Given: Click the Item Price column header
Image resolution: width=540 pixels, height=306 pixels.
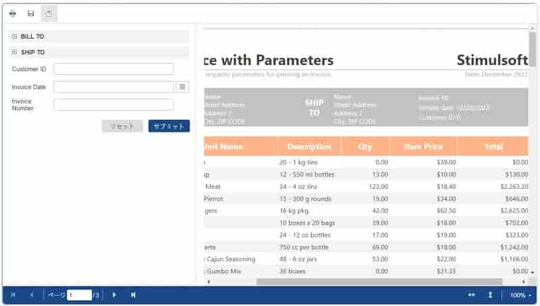Looking at the screenshot, I should pyautogui.click(x=423, y=147).
